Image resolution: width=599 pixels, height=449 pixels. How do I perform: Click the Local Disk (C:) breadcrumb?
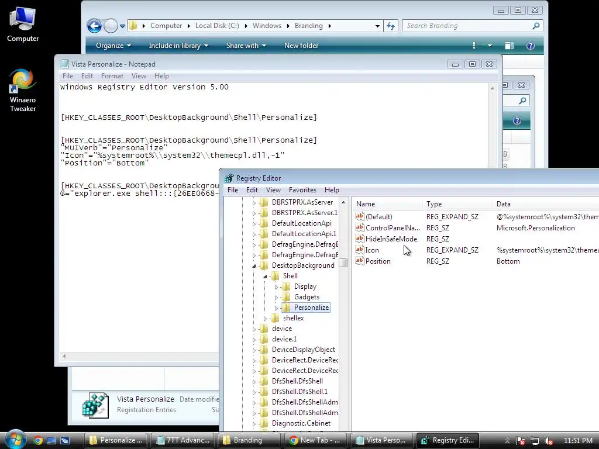tap(217, 26)
